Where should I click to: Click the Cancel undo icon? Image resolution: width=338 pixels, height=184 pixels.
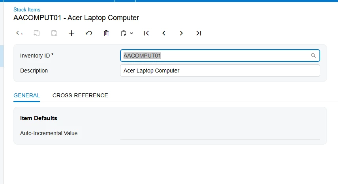89,33
